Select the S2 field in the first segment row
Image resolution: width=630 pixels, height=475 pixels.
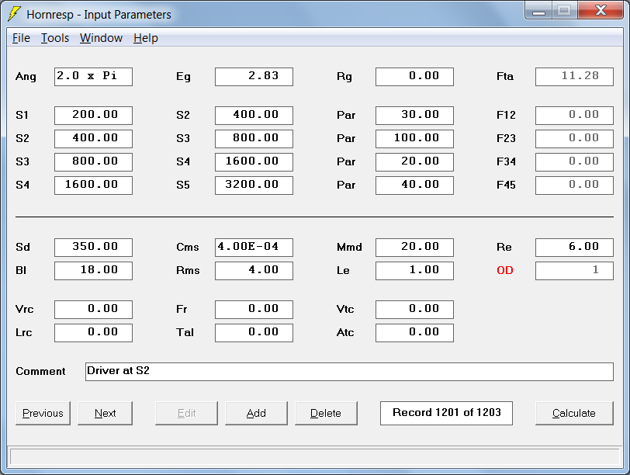pos(254,116)
